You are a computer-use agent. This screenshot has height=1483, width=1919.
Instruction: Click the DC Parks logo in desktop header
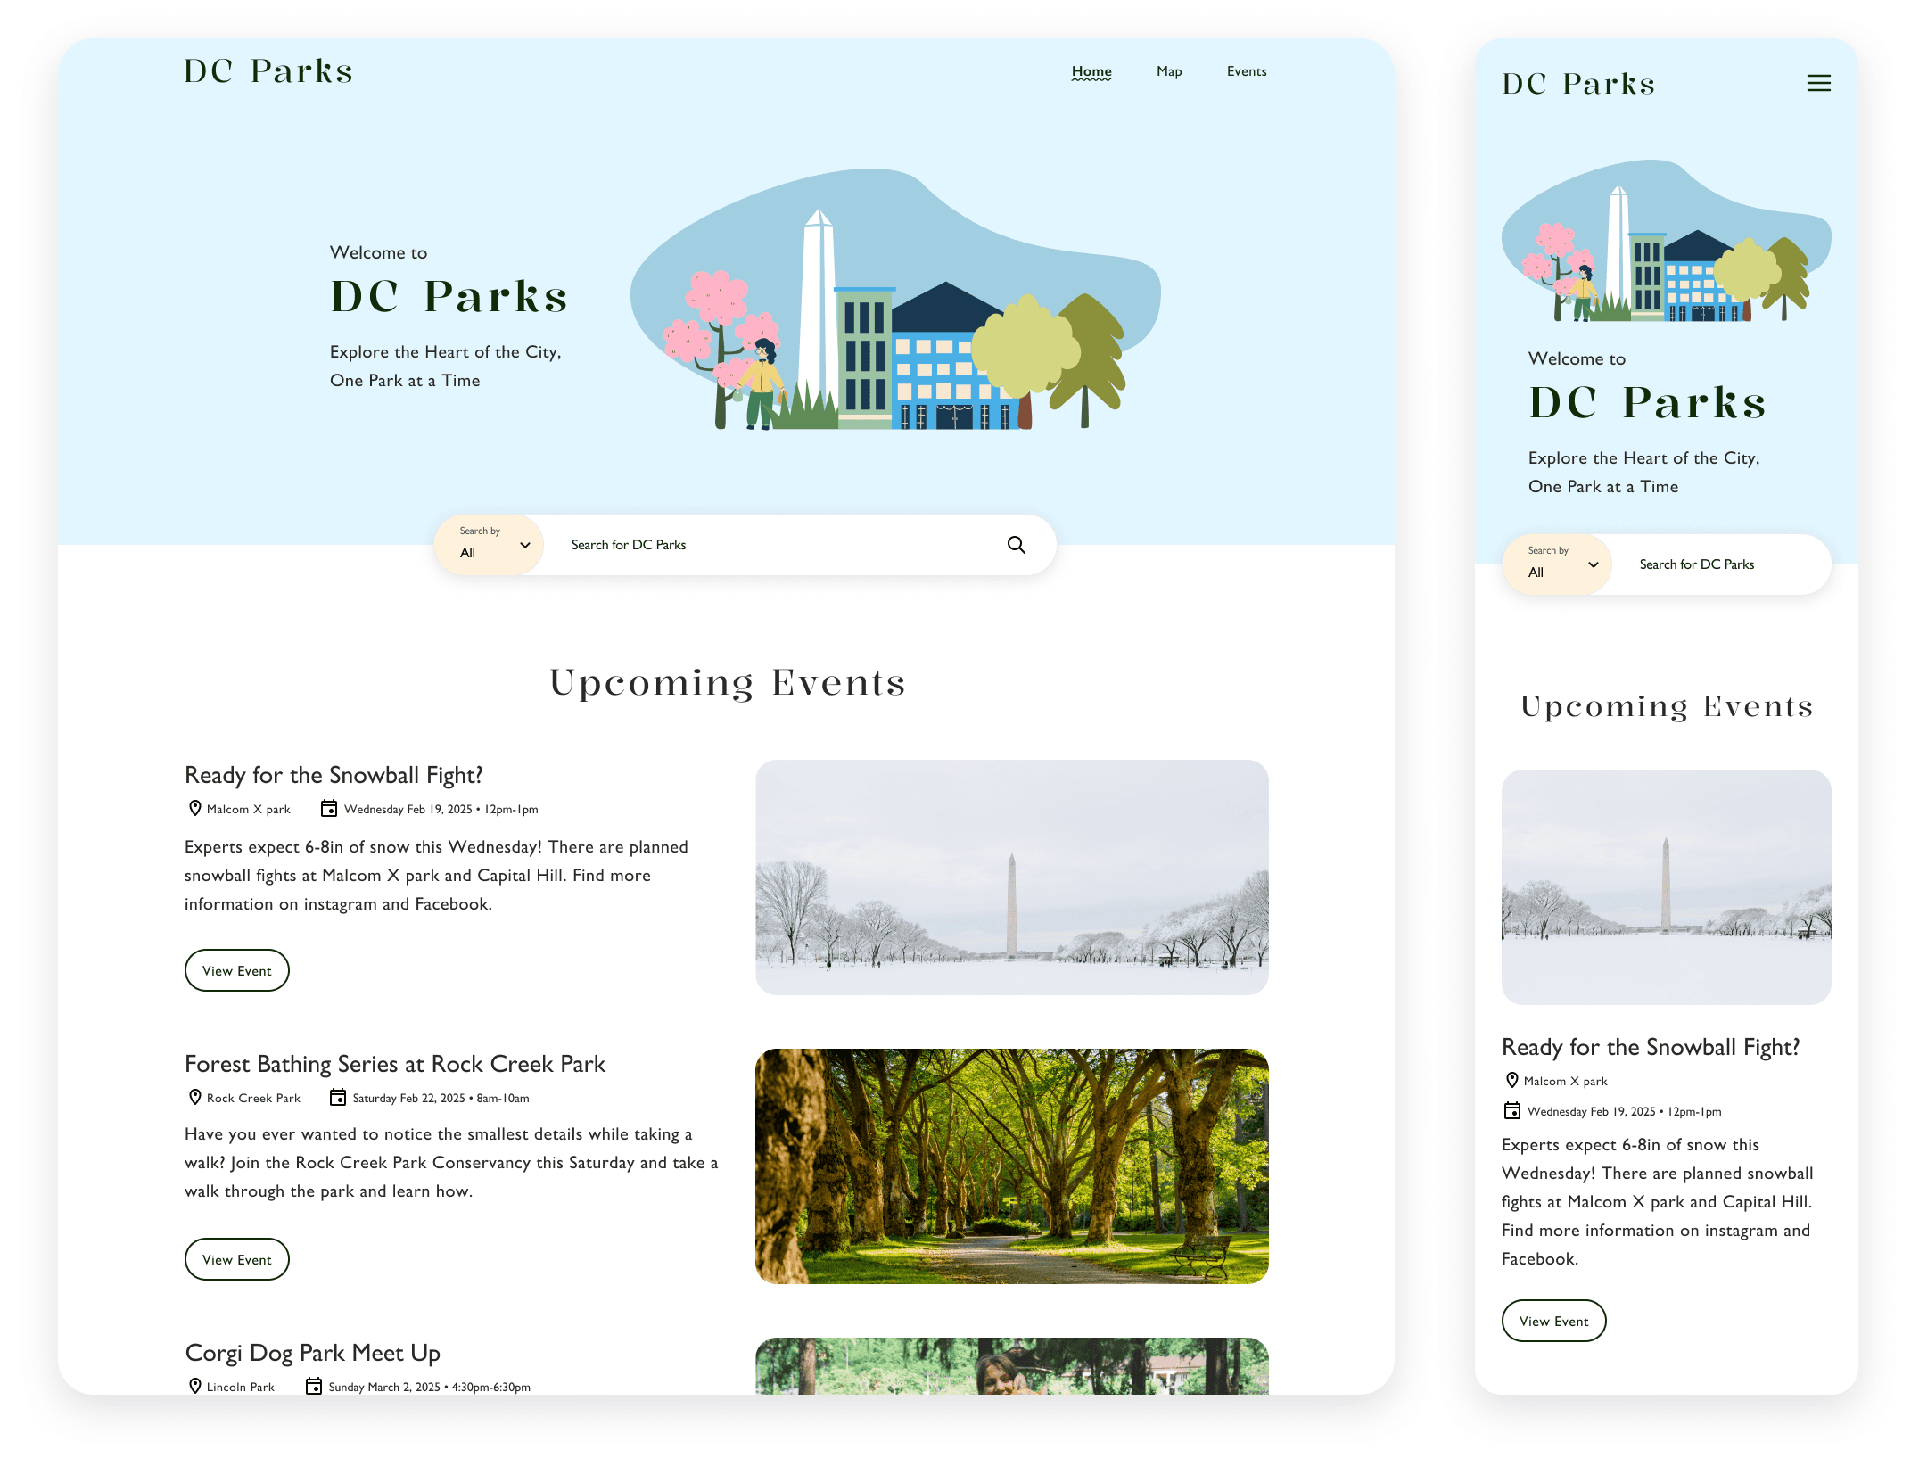(268, 71)
